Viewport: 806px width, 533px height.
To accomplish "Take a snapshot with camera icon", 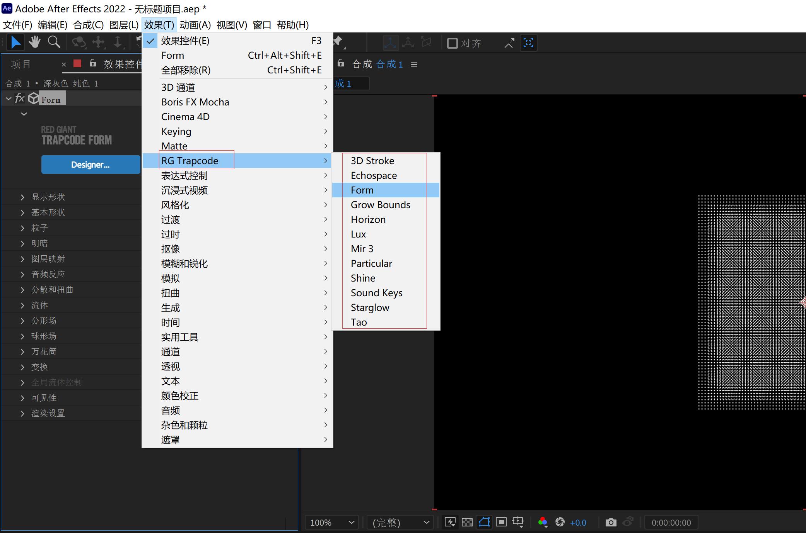I will [611, 522].
